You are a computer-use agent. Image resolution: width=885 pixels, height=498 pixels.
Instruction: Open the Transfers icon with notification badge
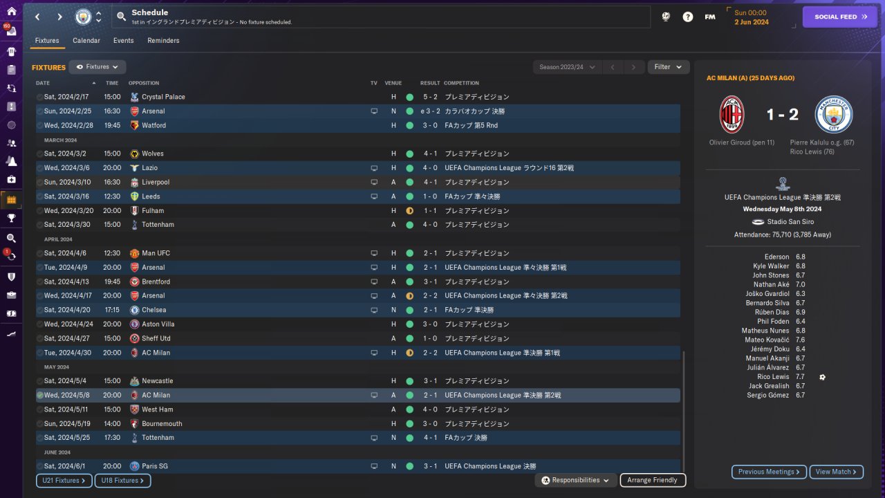click(10, 255)
